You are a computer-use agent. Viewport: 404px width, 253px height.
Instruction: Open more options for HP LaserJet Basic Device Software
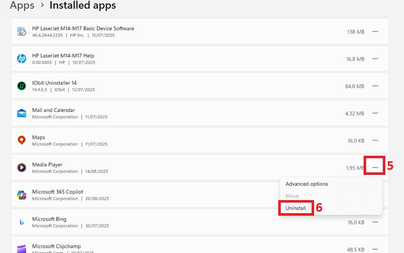coord(375,31)
